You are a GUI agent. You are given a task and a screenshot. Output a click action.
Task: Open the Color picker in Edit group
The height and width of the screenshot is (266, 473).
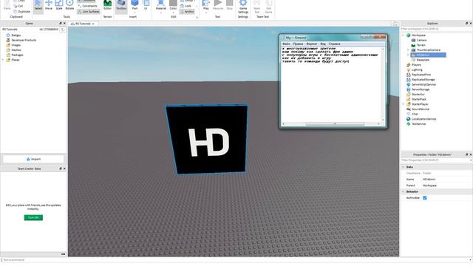[173, 5]
